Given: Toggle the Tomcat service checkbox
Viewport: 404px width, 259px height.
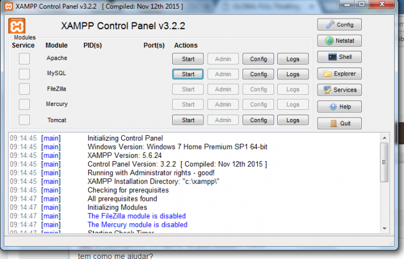Looking at the screenshot, I should [x=24, y=120].
